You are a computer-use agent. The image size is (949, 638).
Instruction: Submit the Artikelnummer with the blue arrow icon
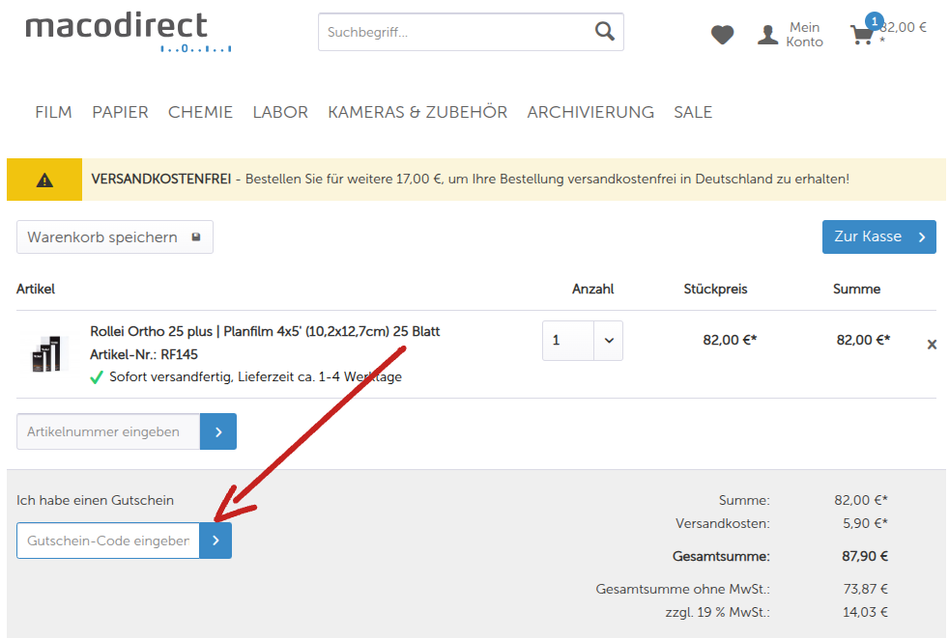coord(217,431)
